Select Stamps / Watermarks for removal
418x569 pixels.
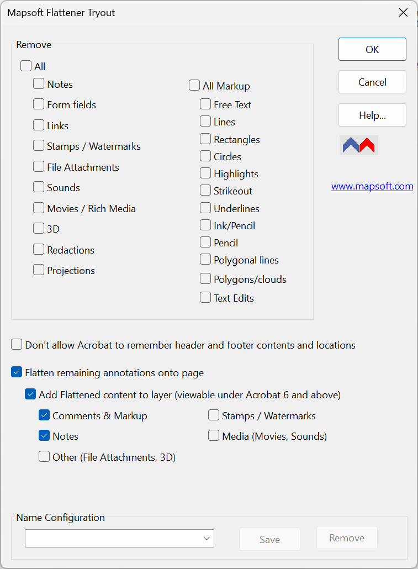click(x=38, y=146)
